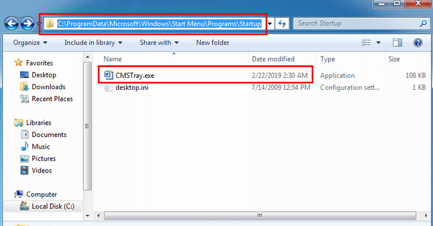The height and width of the screenshot is (226, 433).
Task: Sort by the Type column
Action: click(x=328, y=59)
